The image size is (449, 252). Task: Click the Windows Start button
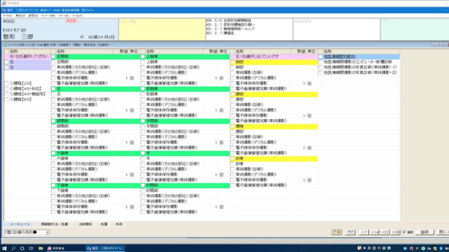[x=4, y=248]
